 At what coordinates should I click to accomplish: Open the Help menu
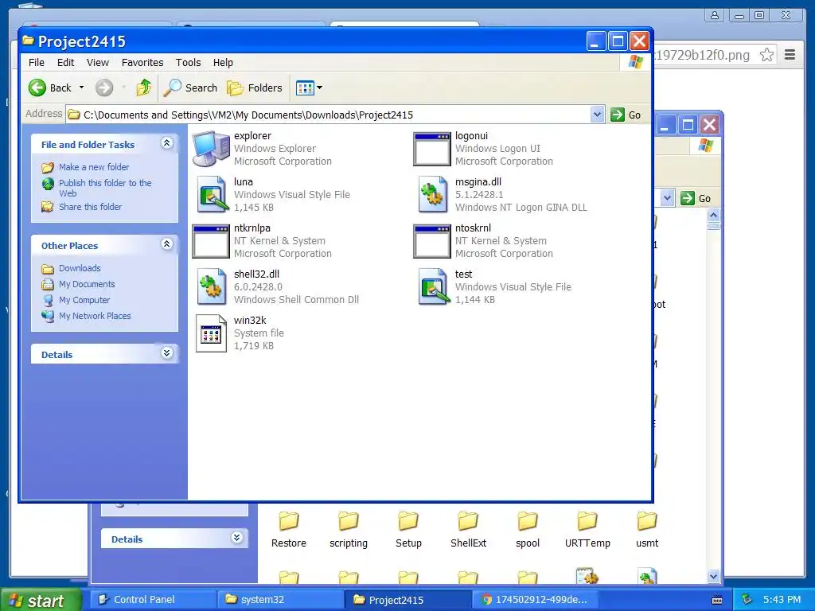(223, 62)
